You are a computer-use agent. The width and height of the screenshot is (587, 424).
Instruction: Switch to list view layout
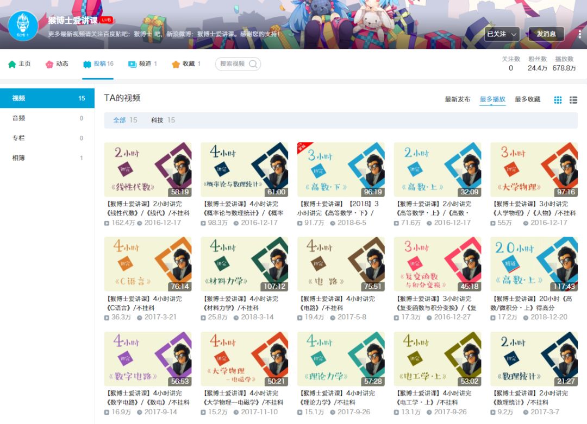click(573, 100)
